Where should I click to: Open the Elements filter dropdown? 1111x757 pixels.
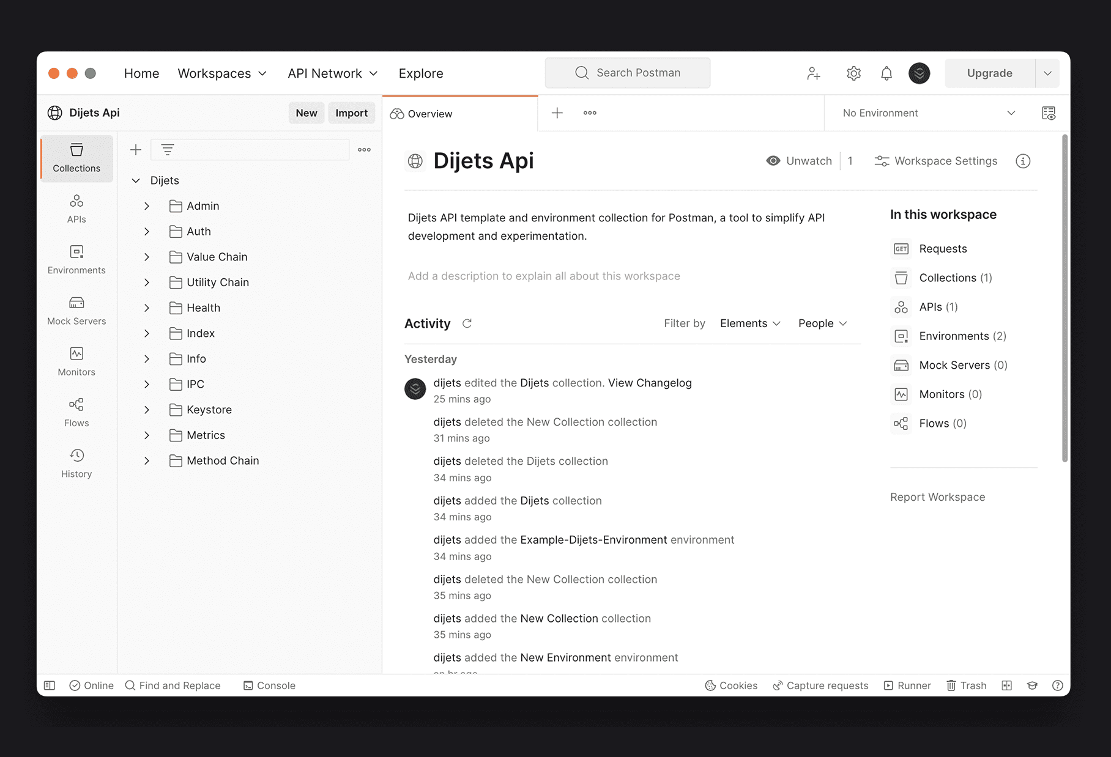tap(750, 323)
